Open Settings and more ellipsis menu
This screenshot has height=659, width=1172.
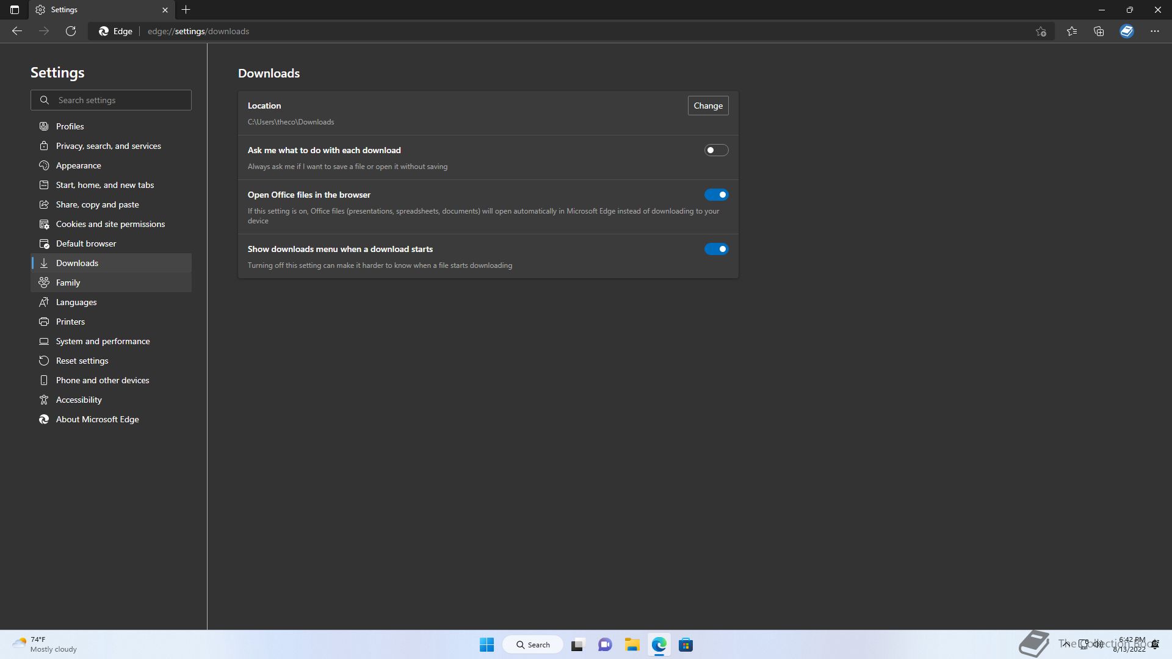1155,31
